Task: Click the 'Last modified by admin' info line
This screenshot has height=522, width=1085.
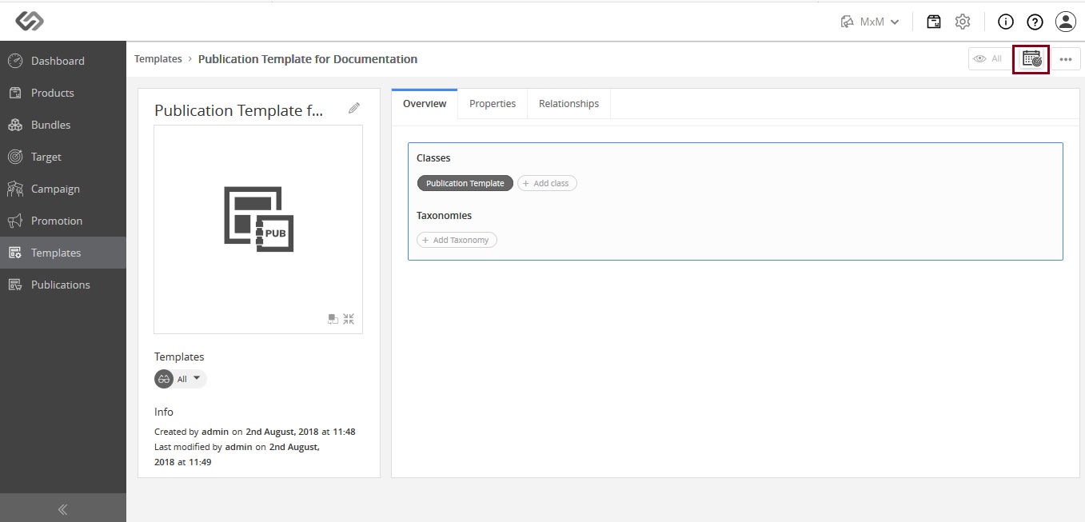Action: pos(237,455)
